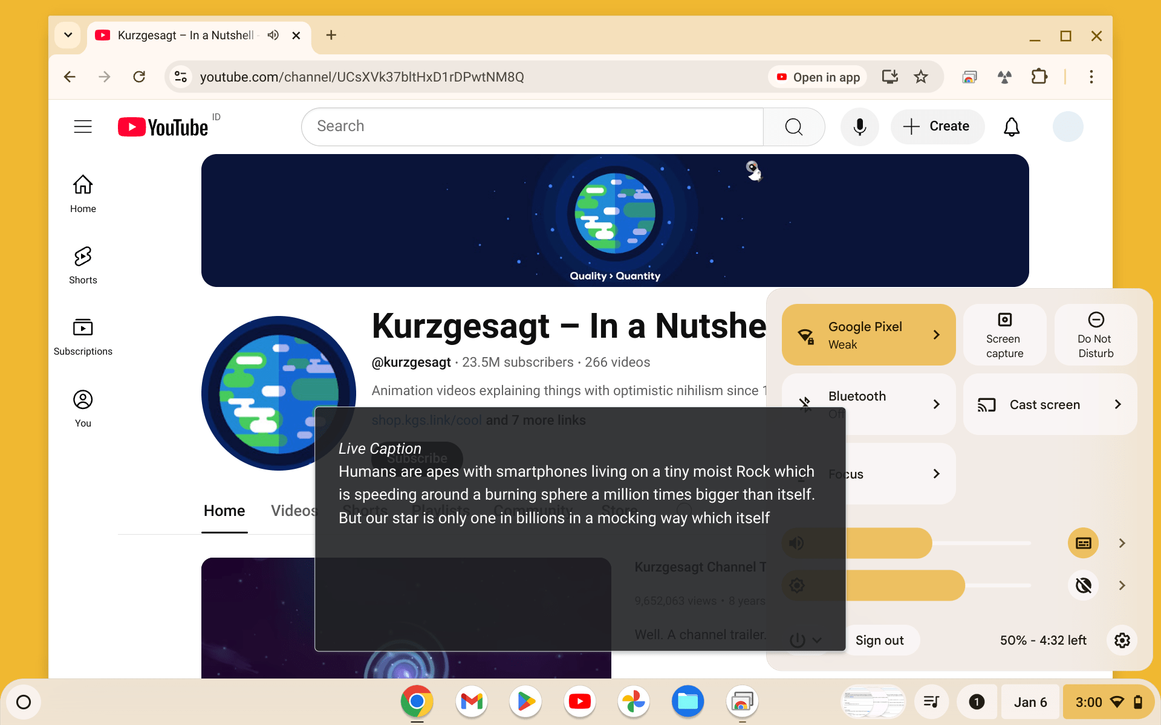Open the YouTube main menu hamburger
The height and width of the screenshot is (725, 1161).
click(83, 126)
